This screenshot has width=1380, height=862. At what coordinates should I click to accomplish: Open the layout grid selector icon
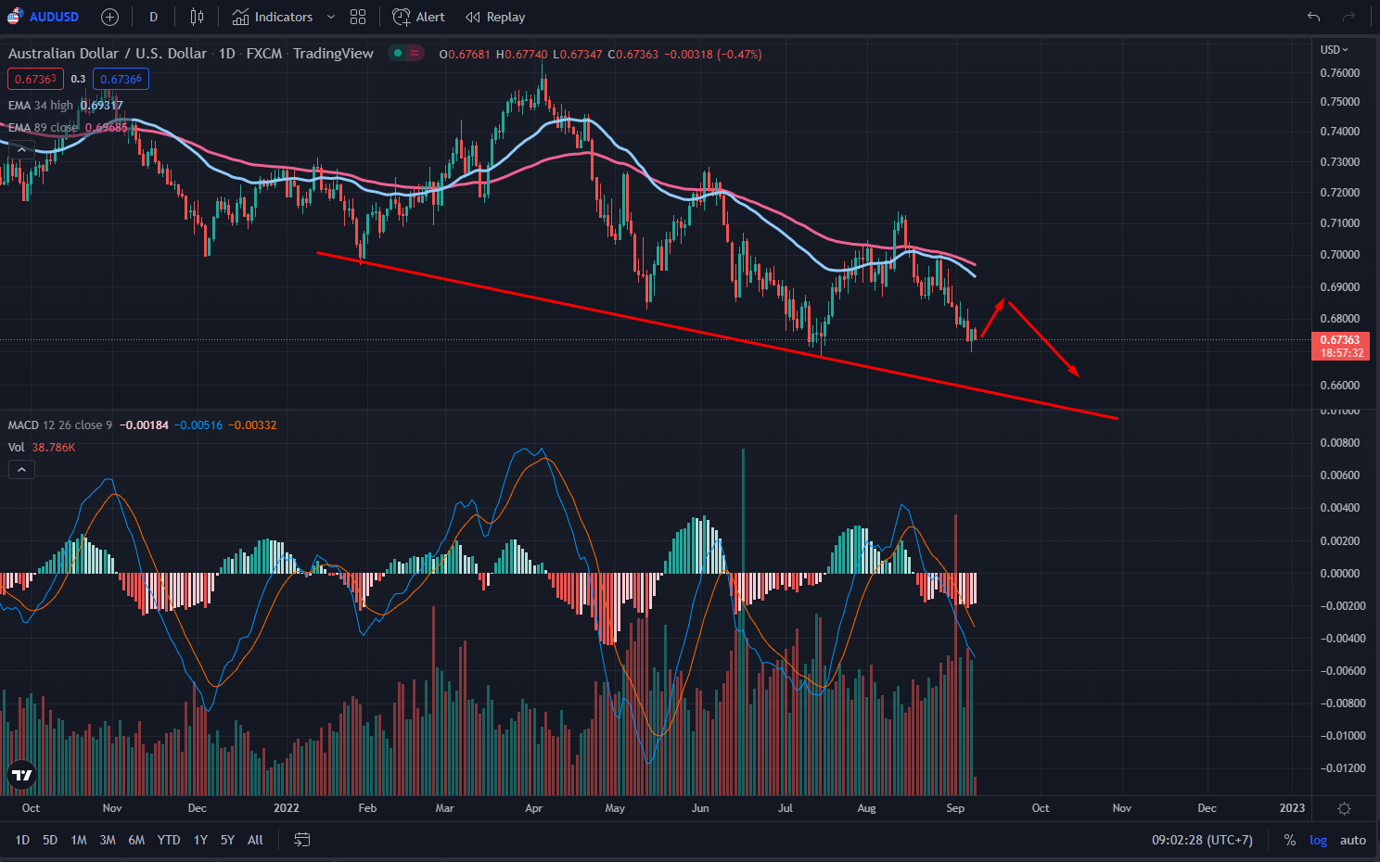358,17
